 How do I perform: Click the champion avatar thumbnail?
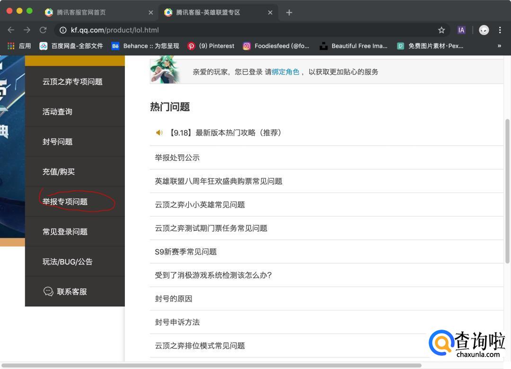165,70
